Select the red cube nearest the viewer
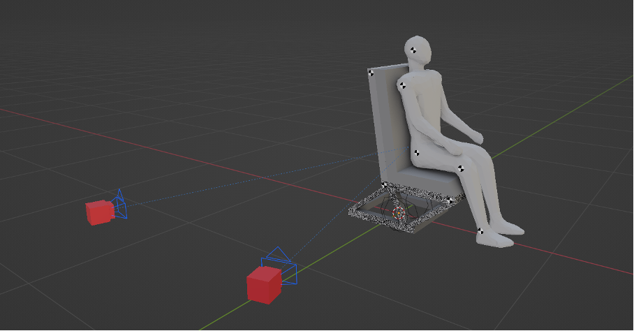Image resolution: width=634 pixels, height=331 pixels. (264, 286)
